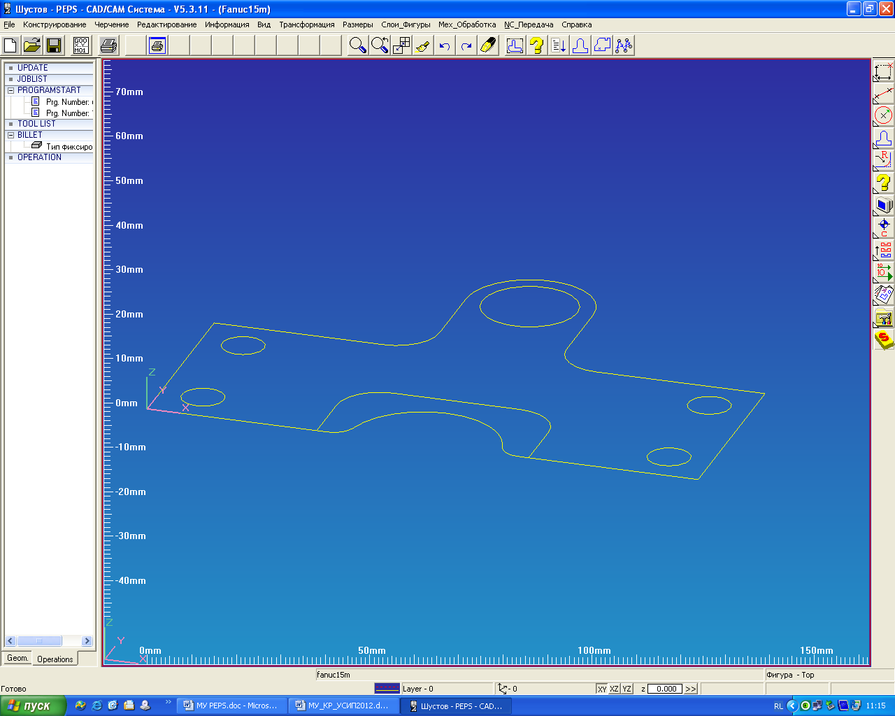The width and height of the screenshot is (895, 716).
Task: Select the TOOL LIST tree item
Action: (36, 124)
